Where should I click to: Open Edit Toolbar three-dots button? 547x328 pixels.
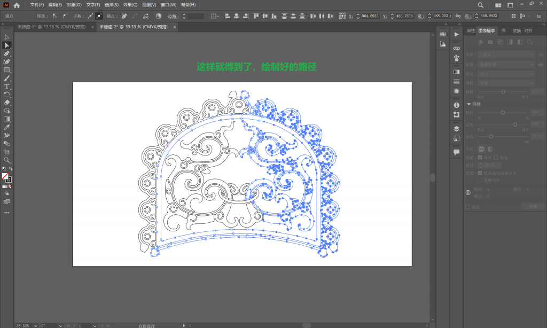(x=6, y=213)
